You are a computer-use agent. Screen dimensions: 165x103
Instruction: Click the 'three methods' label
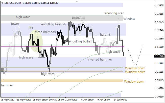(x=45, y=32)
